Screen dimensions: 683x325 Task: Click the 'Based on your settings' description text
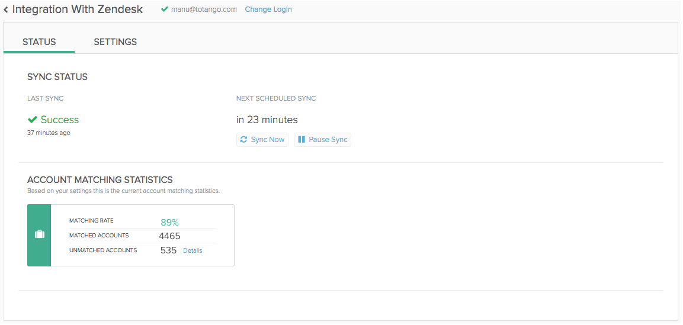tap(123, 191)
